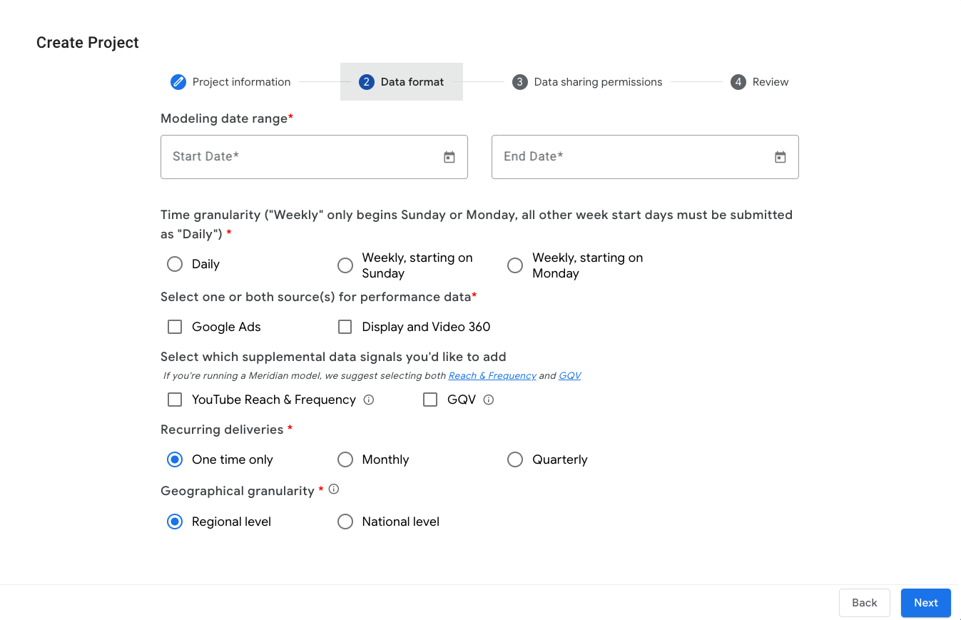Switch recurring deliveries to Monthly
Screen dimensions: 961x620
(x=345, y=459)
